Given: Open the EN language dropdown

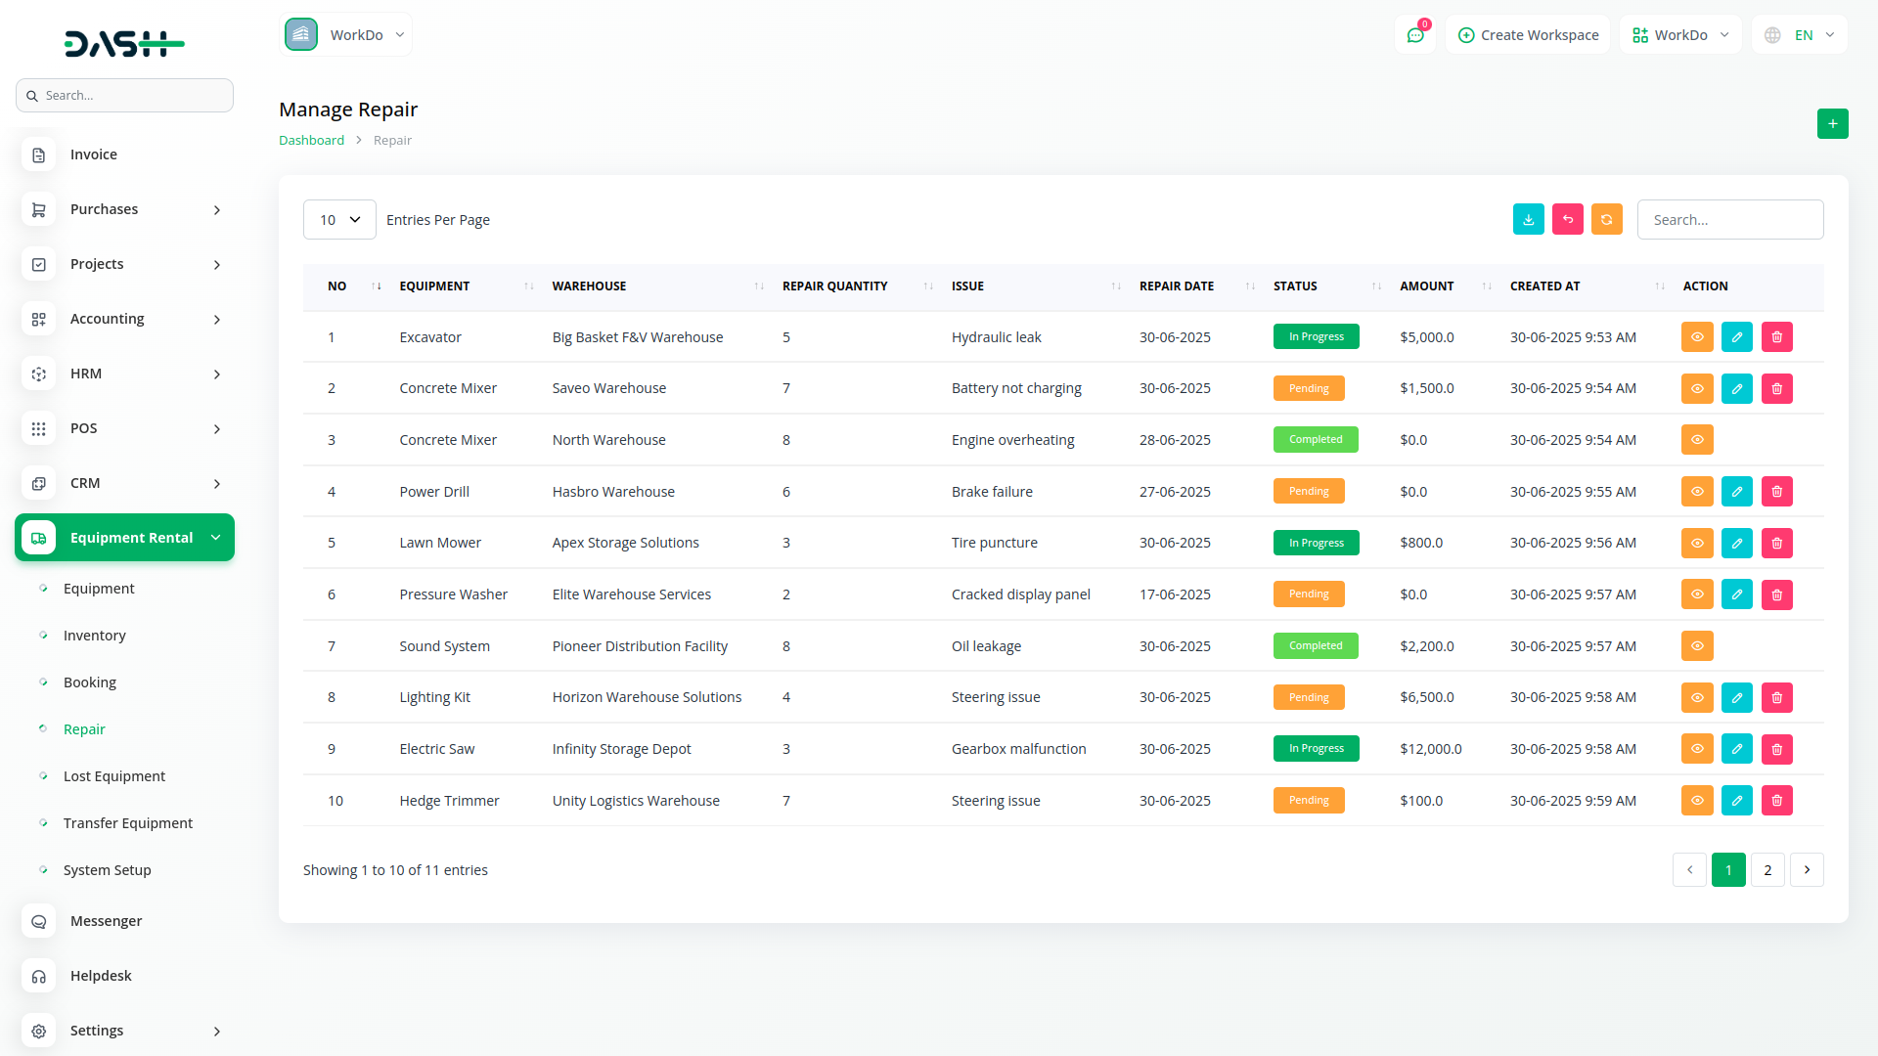Looking at the screenshot, I should [1801, 35].
